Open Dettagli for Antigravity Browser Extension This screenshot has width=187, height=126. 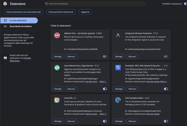119,57
